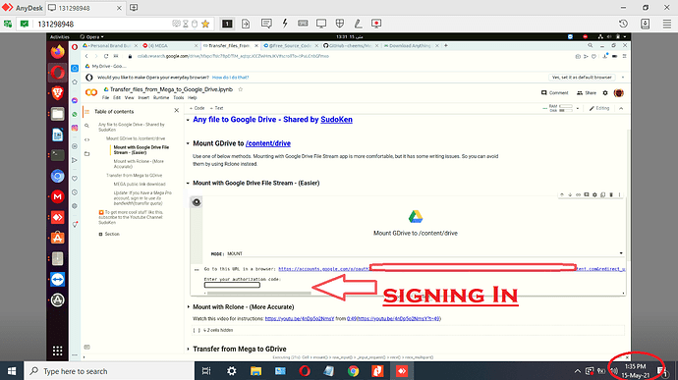Open Editing mode selector
The height and width of the screenshot is (380, 678).
pos(599,108)
